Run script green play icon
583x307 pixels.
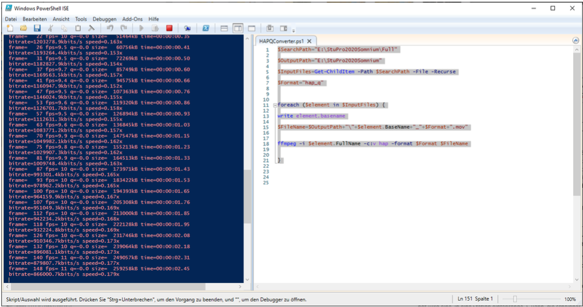point(141,28)
